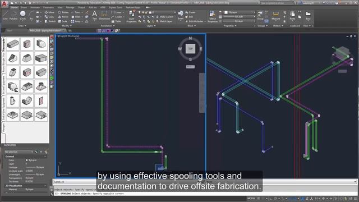359x202 pixels.
Task: Switch to the Annotate ribbon tab
Action: pyautogui.click(x=35, y=7)
